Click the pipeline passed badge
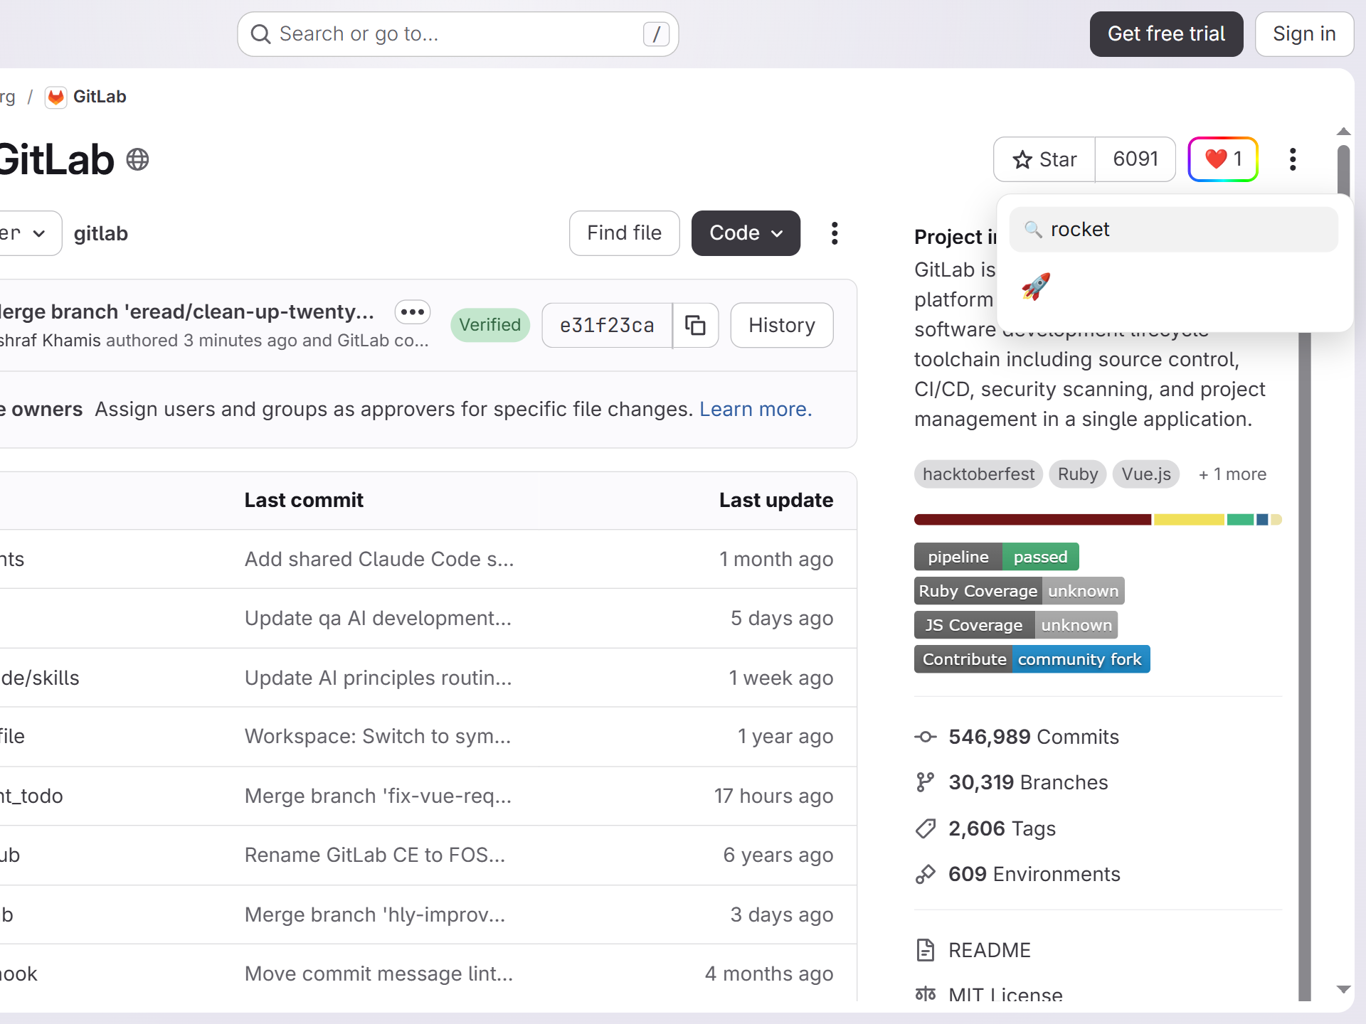The height and width of the screenshot is (1024, 1366). 997,557
